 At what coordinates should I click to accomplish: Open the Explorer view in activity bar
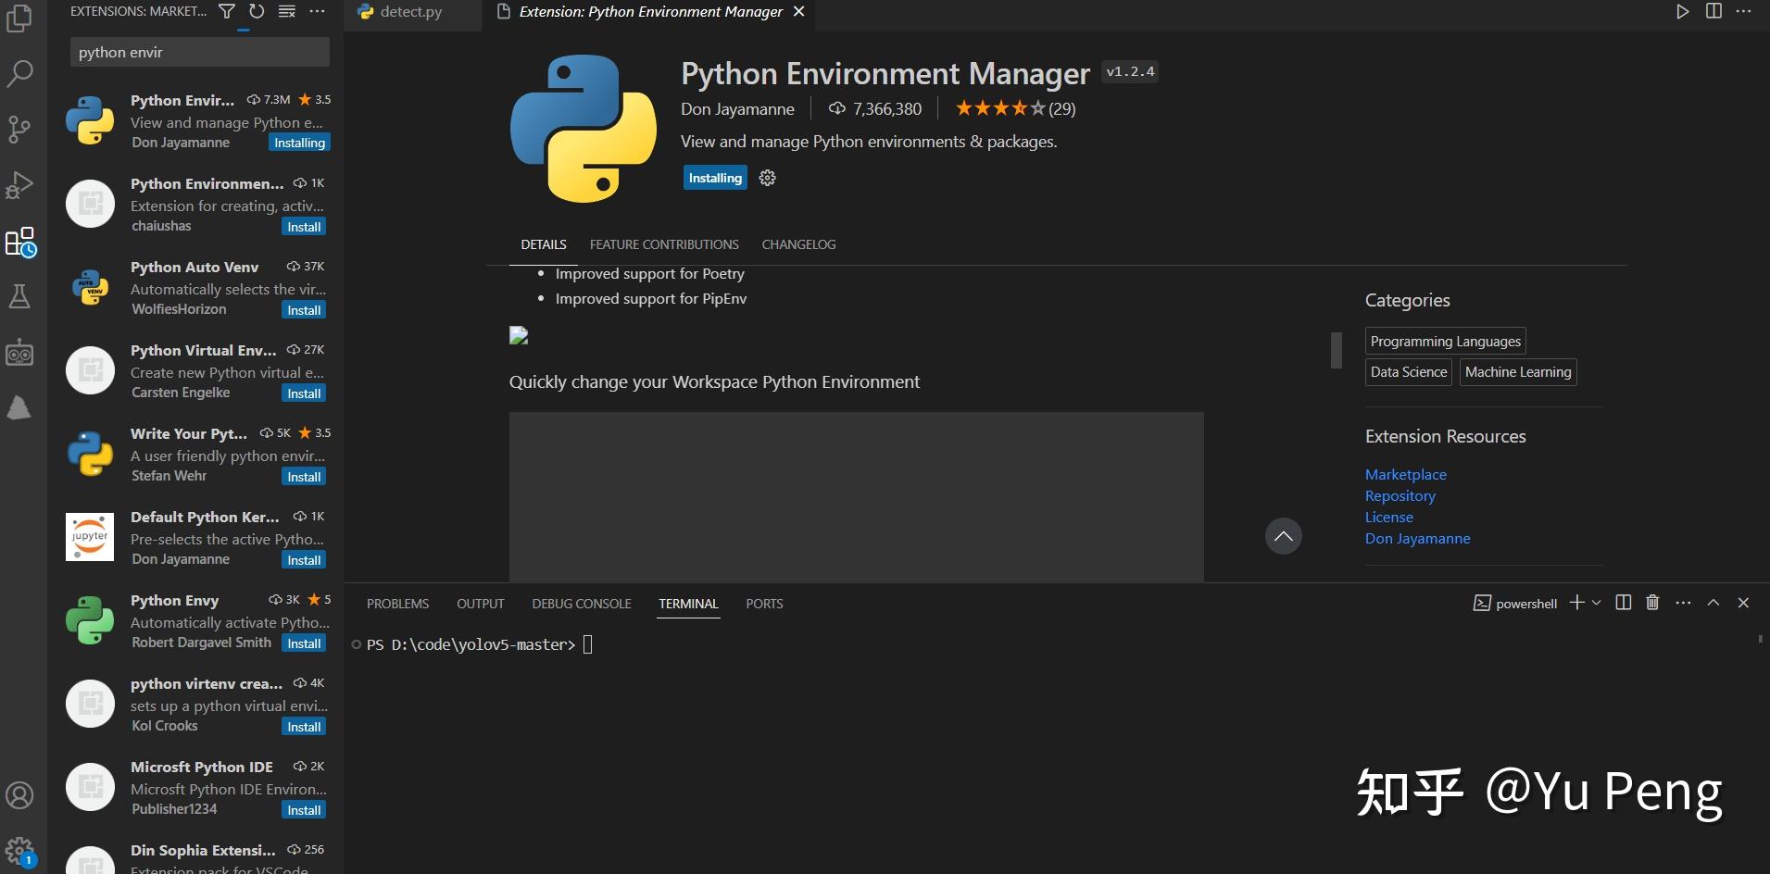coord(19,19)
